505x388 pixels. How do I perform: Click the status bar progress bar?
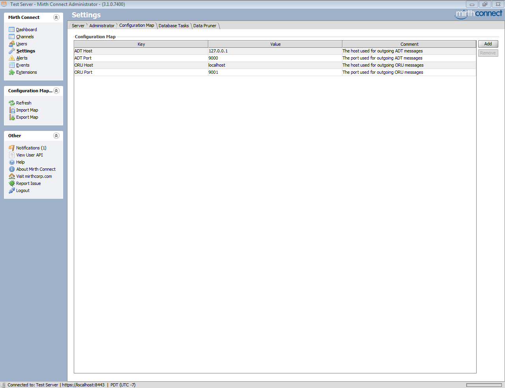[x=484, y=385]
